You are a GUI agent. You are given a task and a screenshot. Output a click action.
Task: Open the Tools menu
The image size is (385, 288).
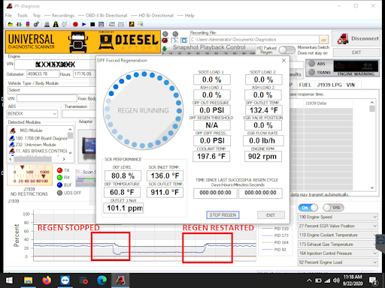23,16
